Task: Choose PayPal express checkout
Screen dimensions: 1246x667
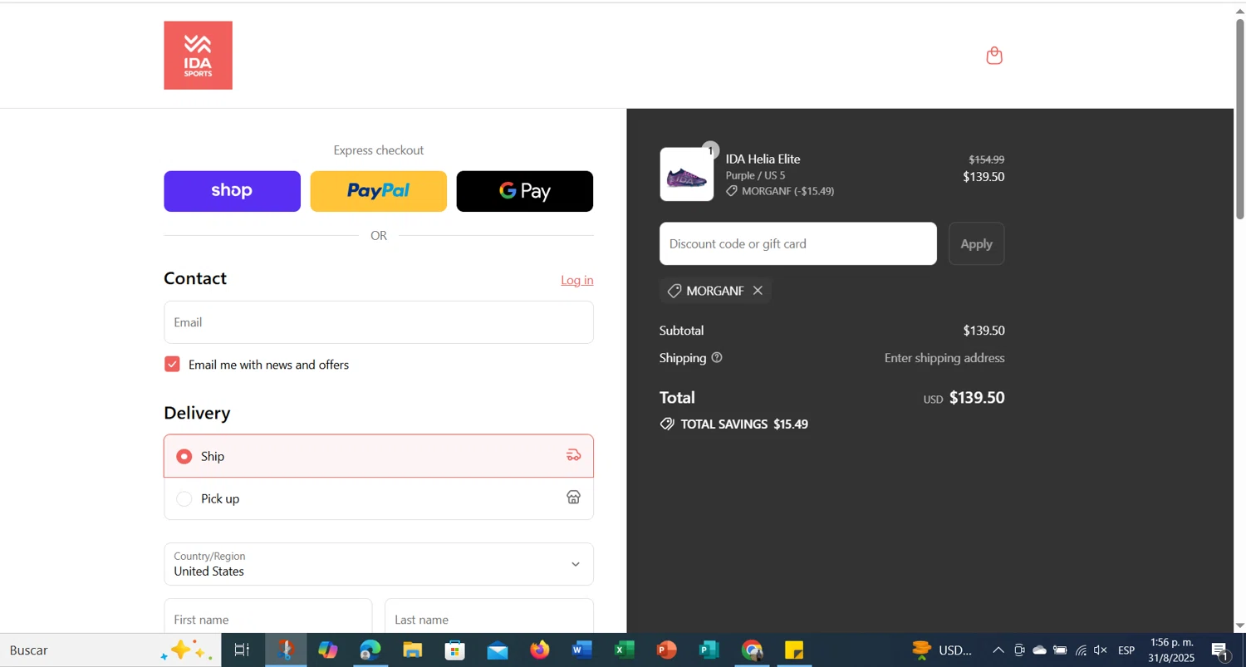Action: [378, 191]
